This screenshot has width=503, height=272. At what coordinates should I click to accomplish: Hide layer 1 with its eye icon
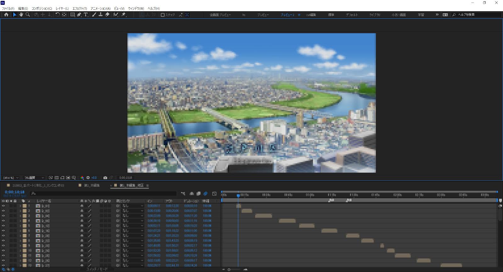(x=3, y=206)
